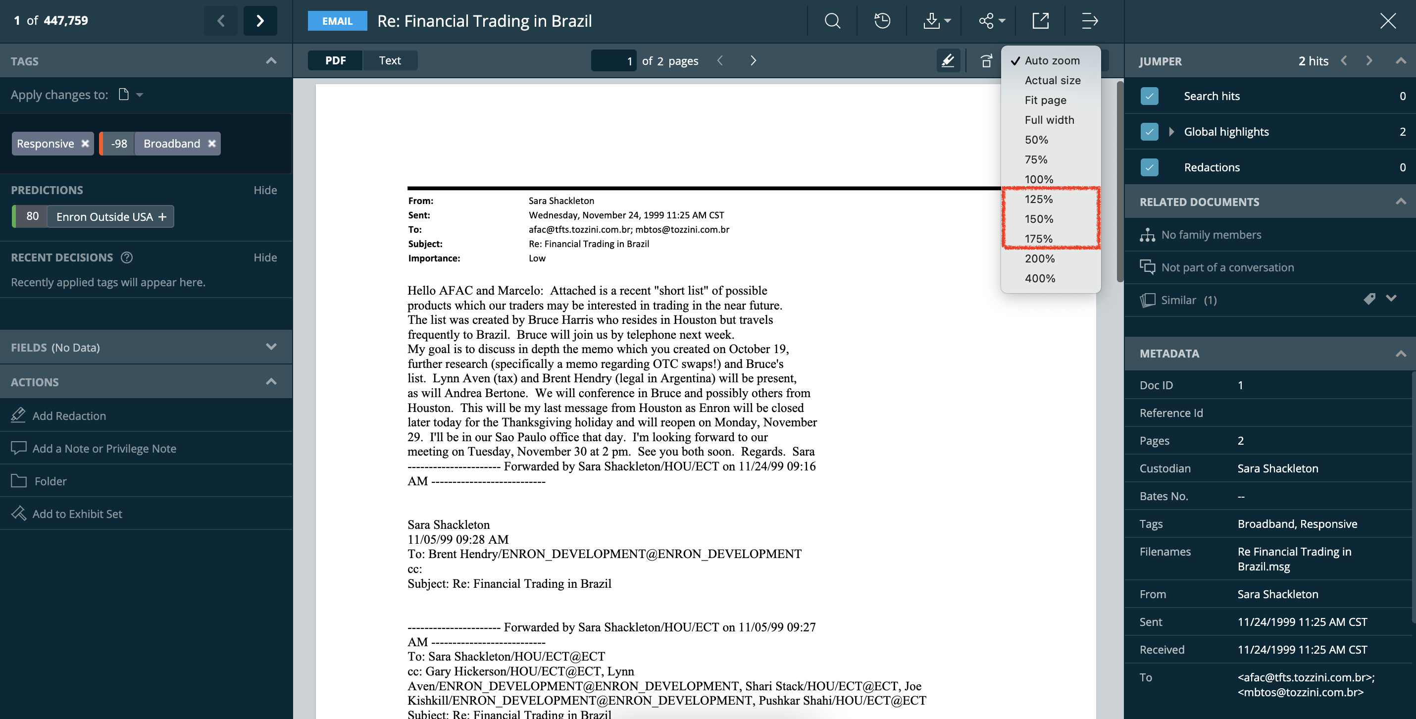The width and height of the screenshot is (1416, 719).
Task: Set zoom to 50%
Action: pos(1051,140)
